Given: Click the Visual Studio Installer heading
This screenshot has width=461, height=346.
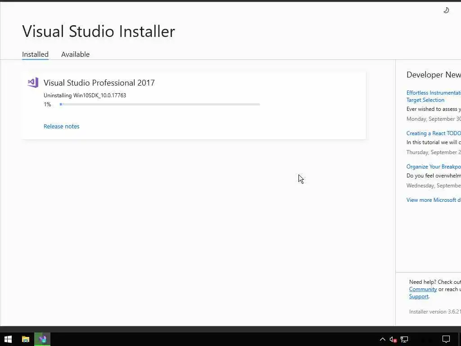Looking at the screenshot, I should [x=99, y=31].
